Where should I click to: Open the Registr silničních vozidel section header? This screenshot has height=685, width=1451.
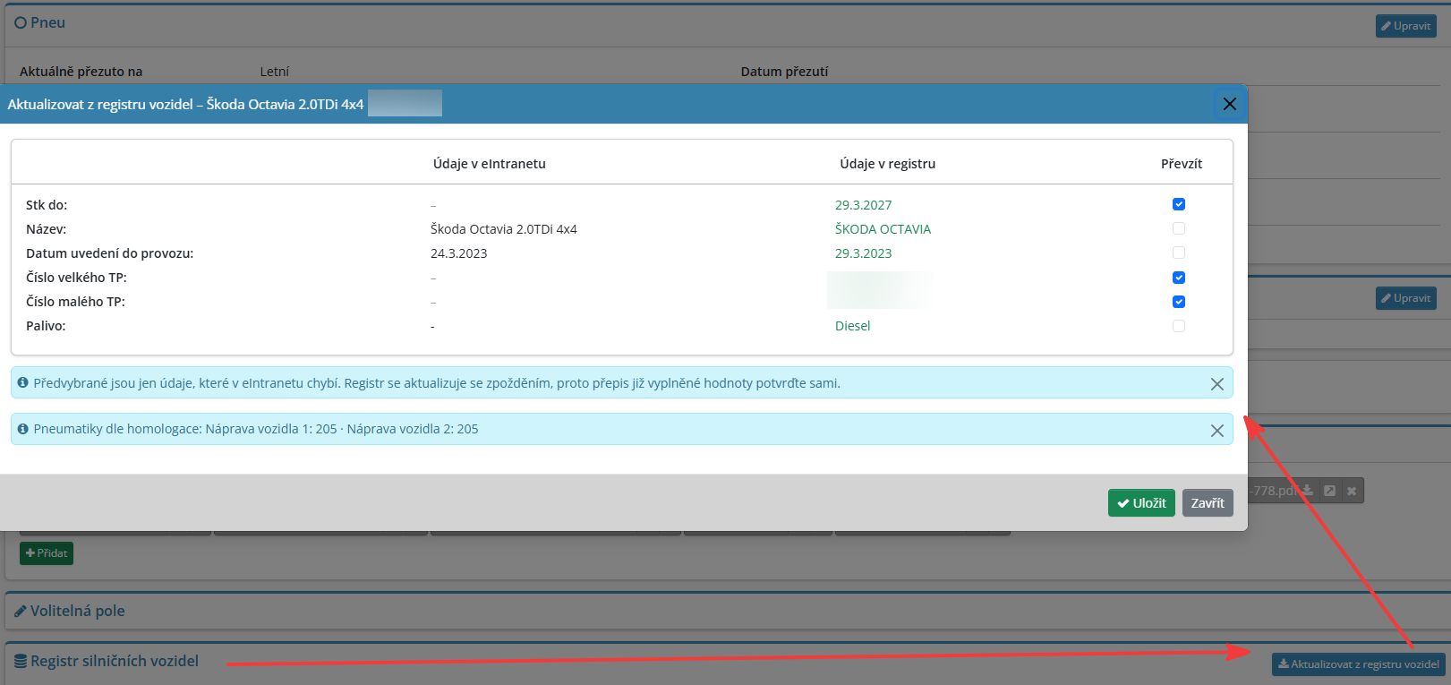pos(107,661)
